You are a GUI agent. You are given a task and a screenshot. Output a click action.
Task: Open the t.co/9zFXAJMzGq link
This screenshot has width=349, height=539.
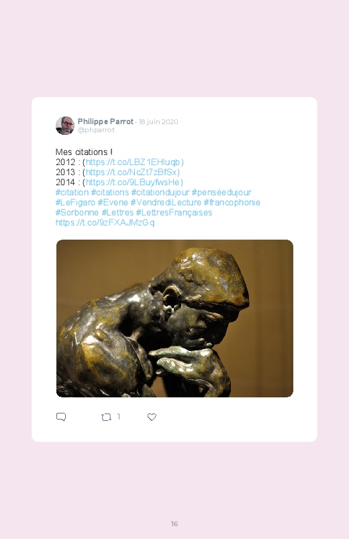pos(105,222)
